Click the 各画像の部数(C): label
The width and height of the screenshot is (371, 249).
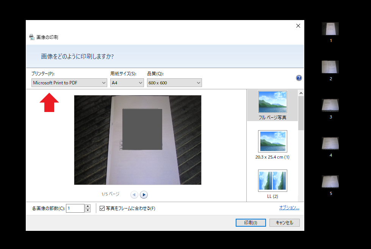tap(49, 209)
